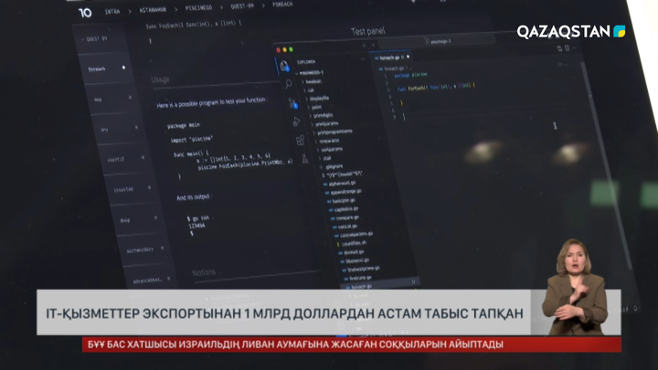This screenshot has height=370, width=658.
Task: Open the Search view magnifier icon
Action: [289, 84]
